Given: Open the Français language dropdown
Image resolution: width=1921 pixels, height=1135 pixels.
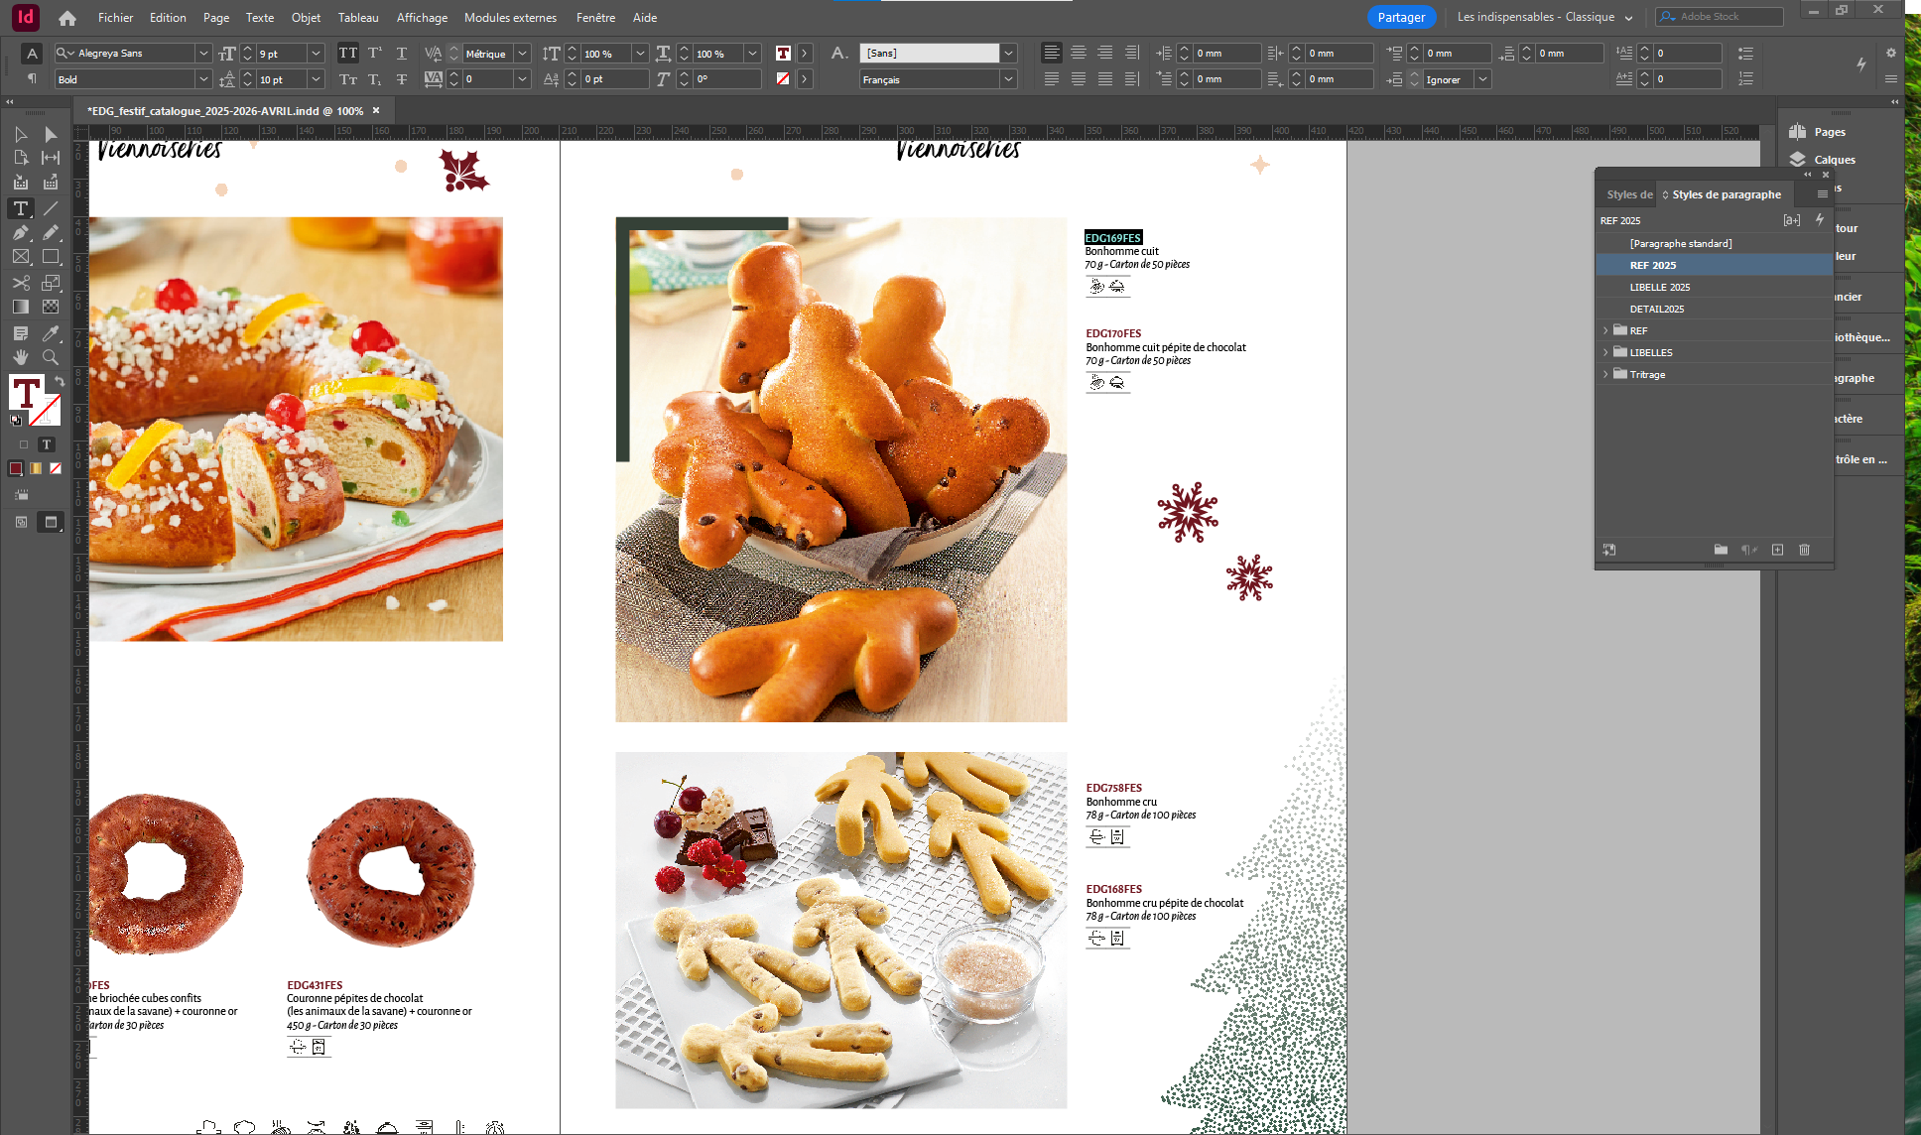Looking at the screenshot, I should point(1009,79).
